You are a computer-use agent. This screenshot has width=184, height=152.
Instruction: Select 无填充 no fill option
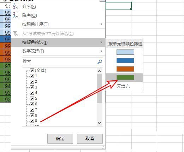click(x=123, y=86)
